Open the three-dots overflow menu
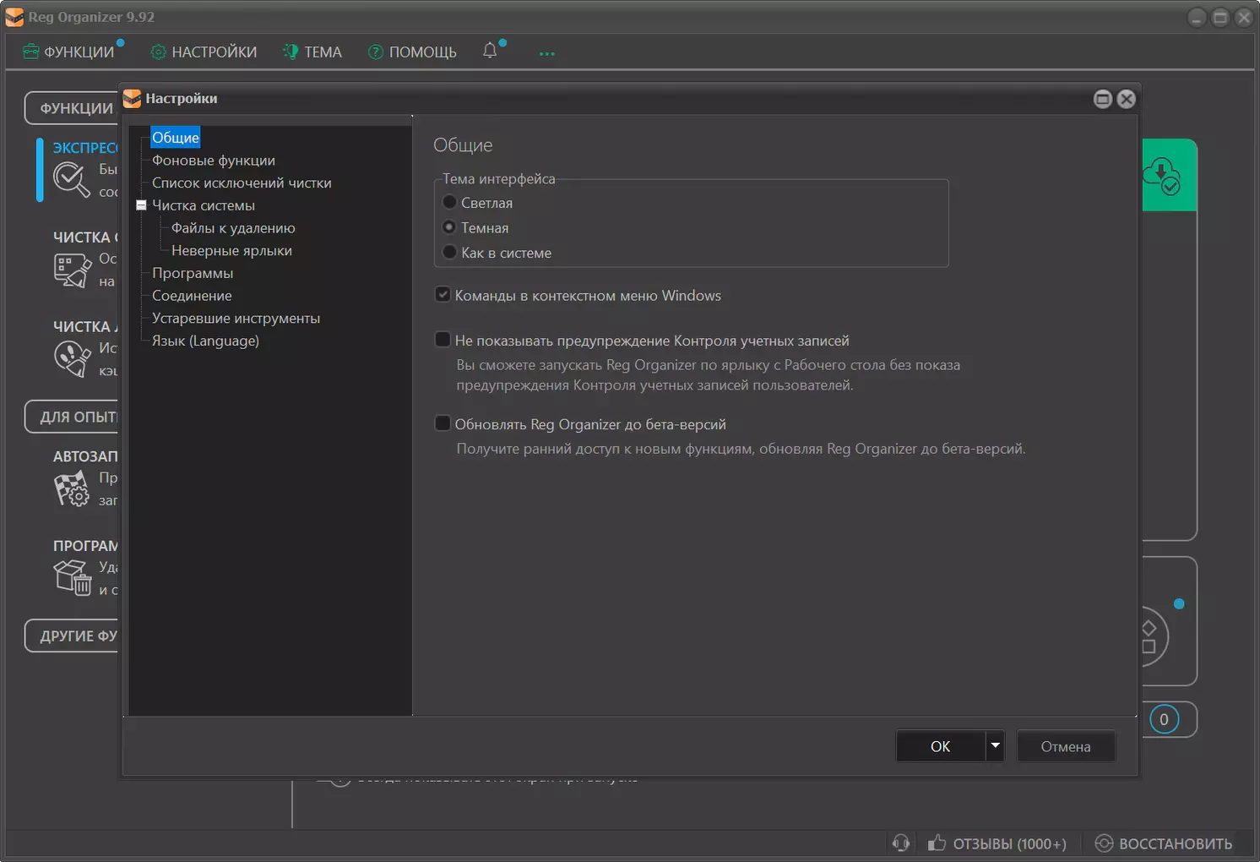 547,53
